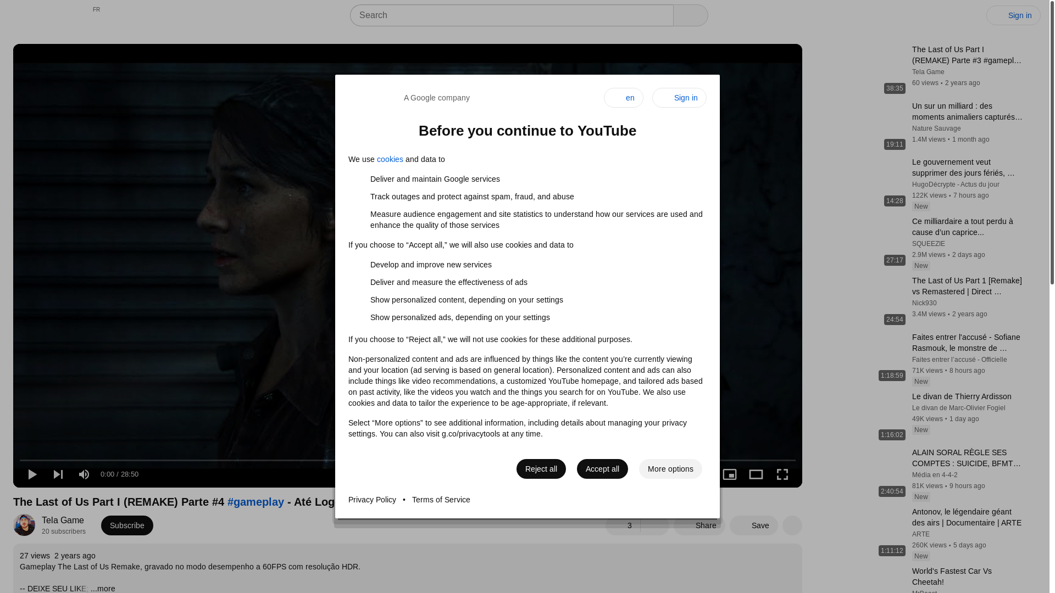
Task: Open Ce milliardaire a tout perdu video
Action: click(963, 227)
